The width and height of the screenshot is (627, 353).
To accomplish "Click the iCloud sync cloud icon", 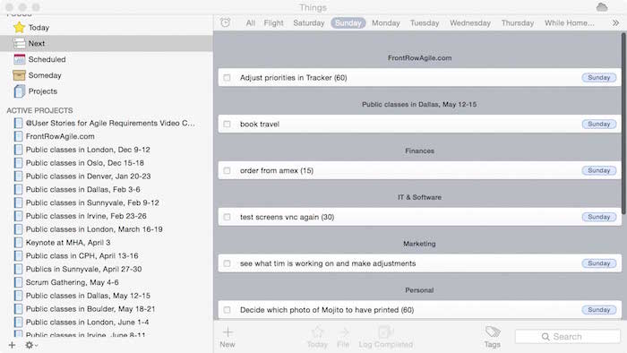I will tap(602, 7).
